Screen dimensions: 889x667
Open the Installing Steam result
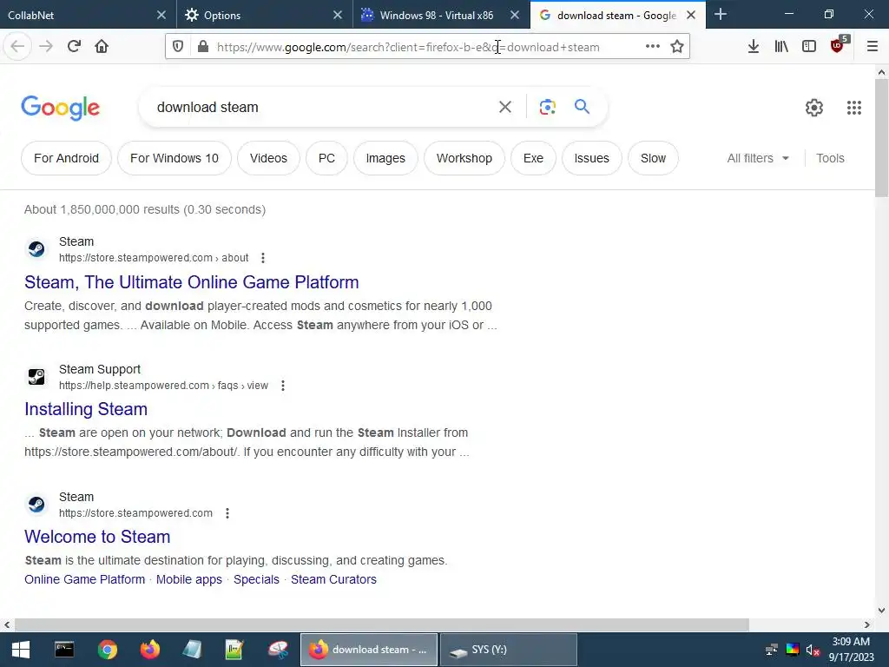click(x=86, y=409)
